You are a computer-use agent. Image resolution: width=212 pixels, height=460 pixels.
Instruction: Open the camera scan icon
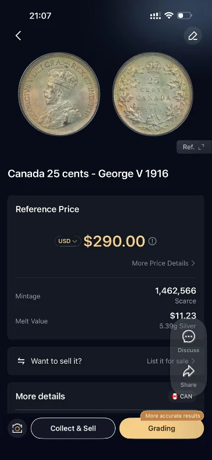pos(17,428)
